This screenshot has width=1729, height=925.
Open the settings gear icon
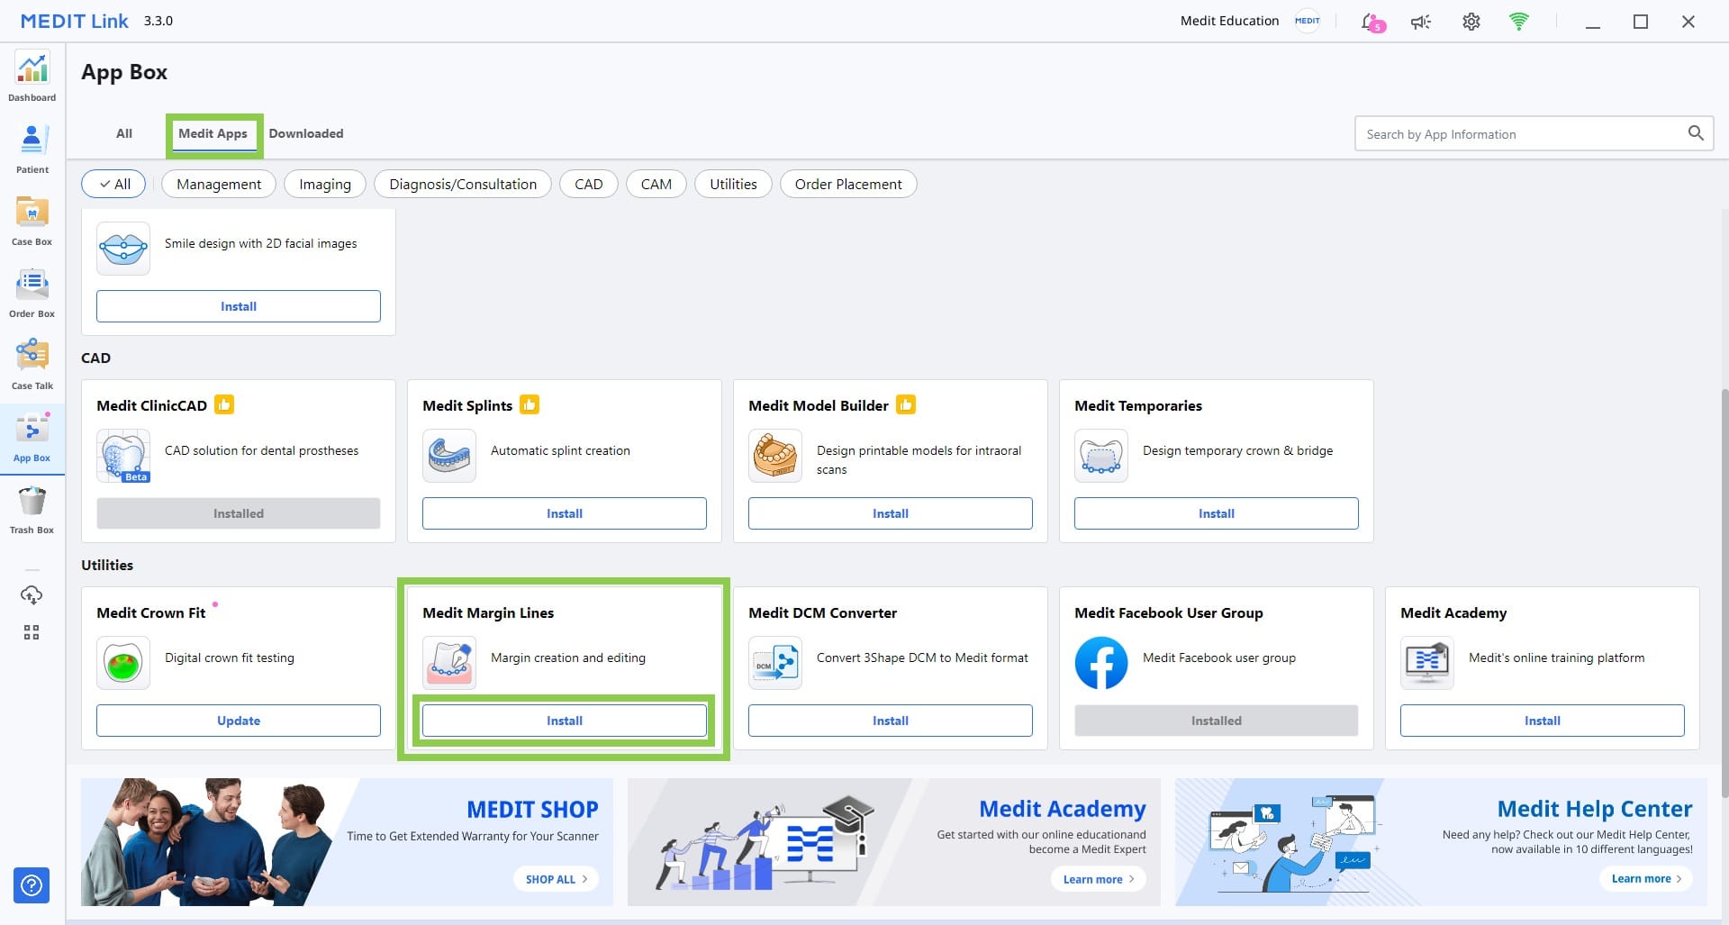[x=1471, y=22]
